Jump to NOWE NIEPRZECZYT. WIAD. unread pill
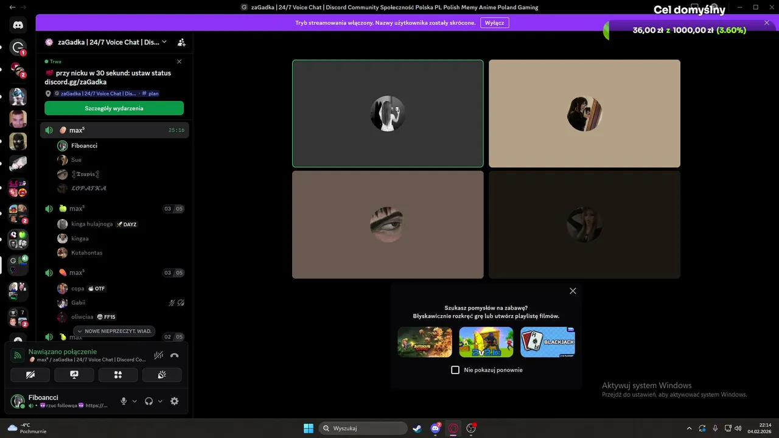 [x=114, y=331]
